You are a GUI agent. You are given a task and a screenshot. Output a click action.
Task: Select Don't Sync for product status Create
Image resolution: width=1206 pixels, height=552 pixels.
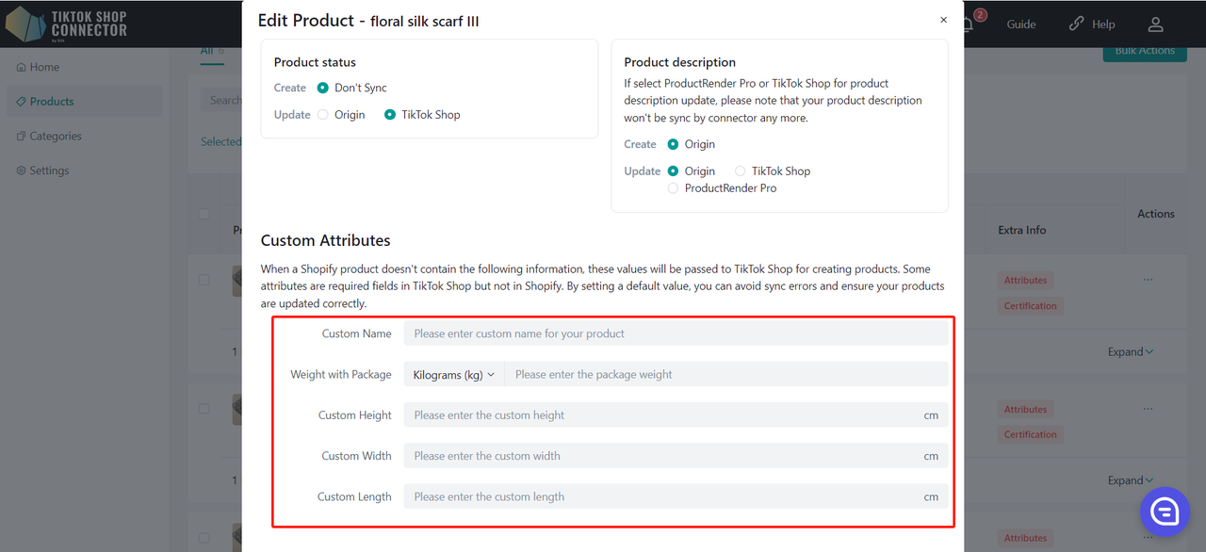coord(323,88)
